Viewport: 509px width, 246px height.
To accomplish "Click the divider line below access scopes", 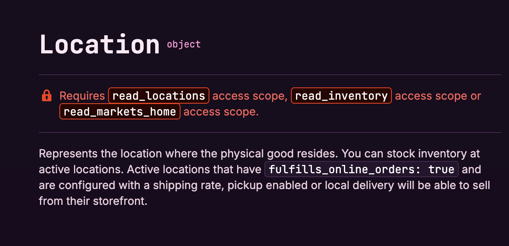I will point(270,132).
